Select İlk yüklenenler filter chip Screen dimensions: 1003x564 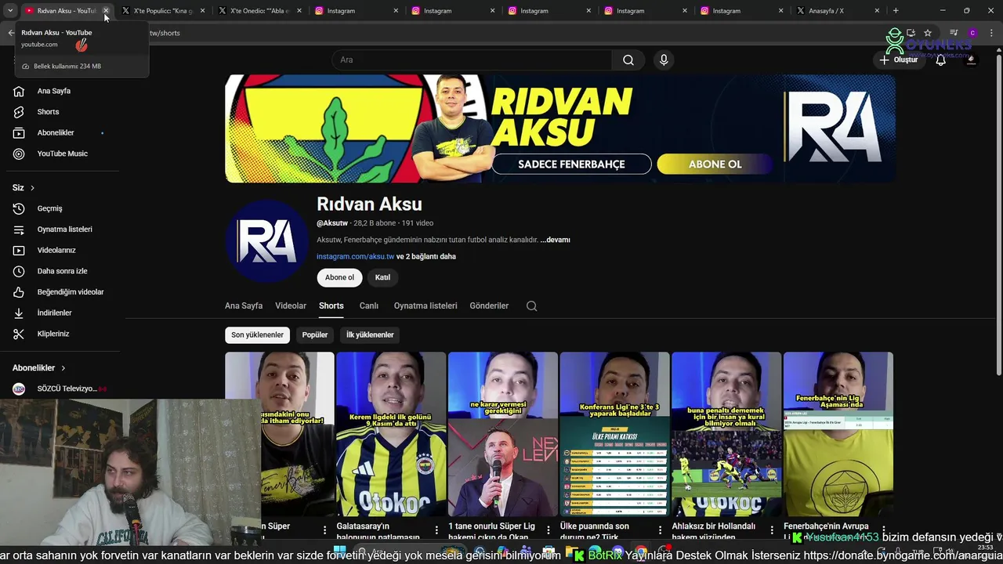370,335
